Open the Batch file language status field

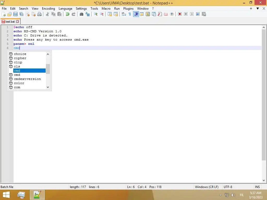[x=7, y=187]
